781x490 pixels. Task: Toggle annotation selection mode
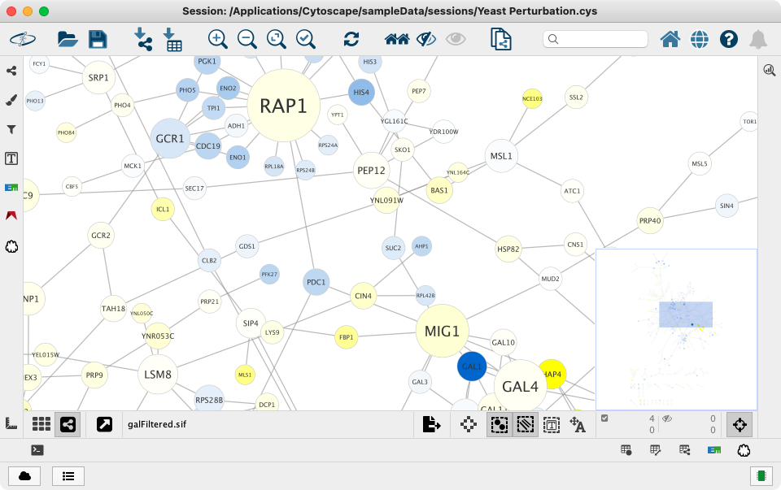552,424
